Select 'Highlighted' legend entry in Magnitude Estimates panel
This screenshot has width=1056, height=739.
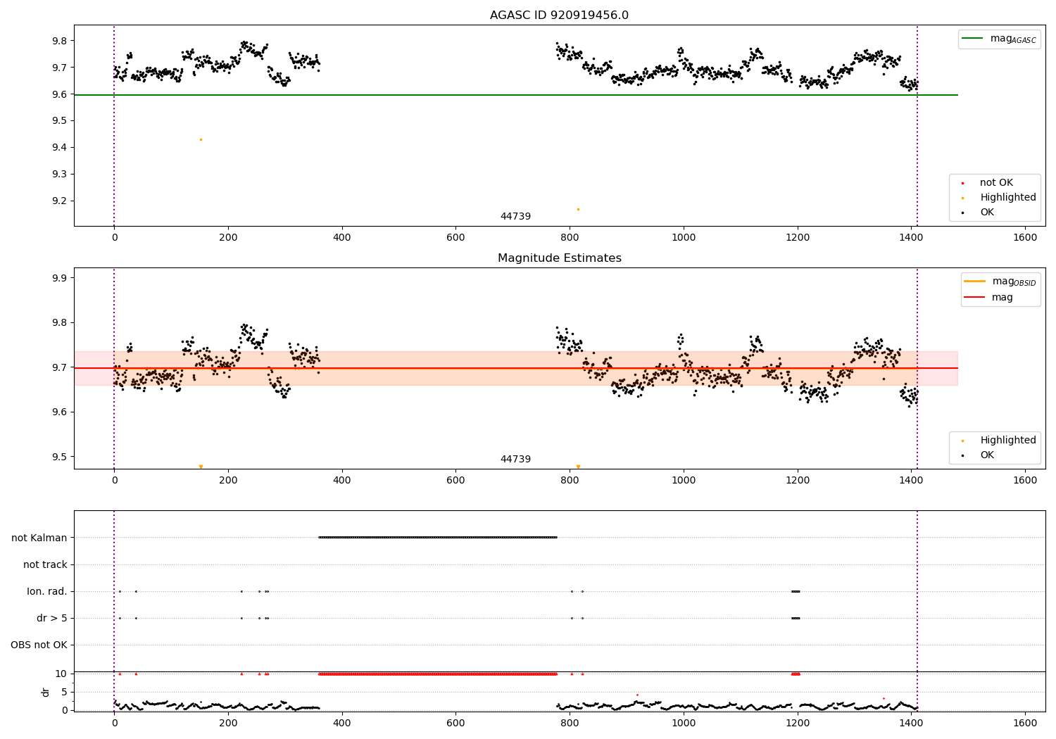[x=998, y=441]
